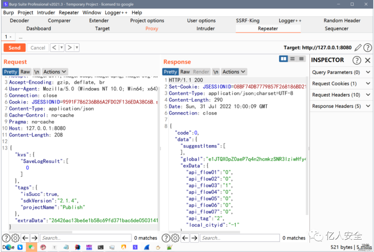The height and width of the screenshot is (252, 374).
Task: Expand Request Cookies (1) section
Action: (341, 83)
